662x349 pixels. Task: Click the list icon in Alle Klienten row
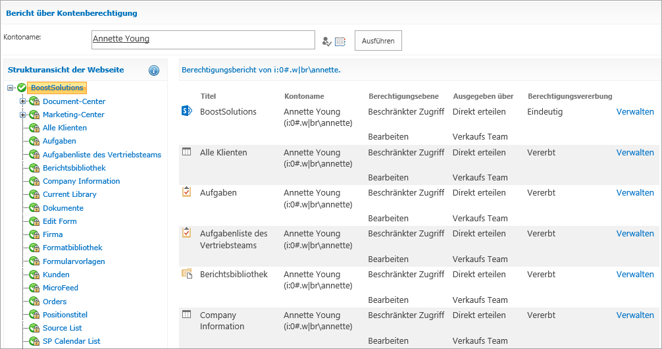[x=187, y=151]
